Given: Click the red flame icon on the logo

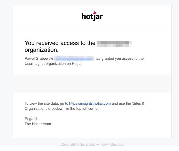Looking at the screenshot, I should (95, 13).
